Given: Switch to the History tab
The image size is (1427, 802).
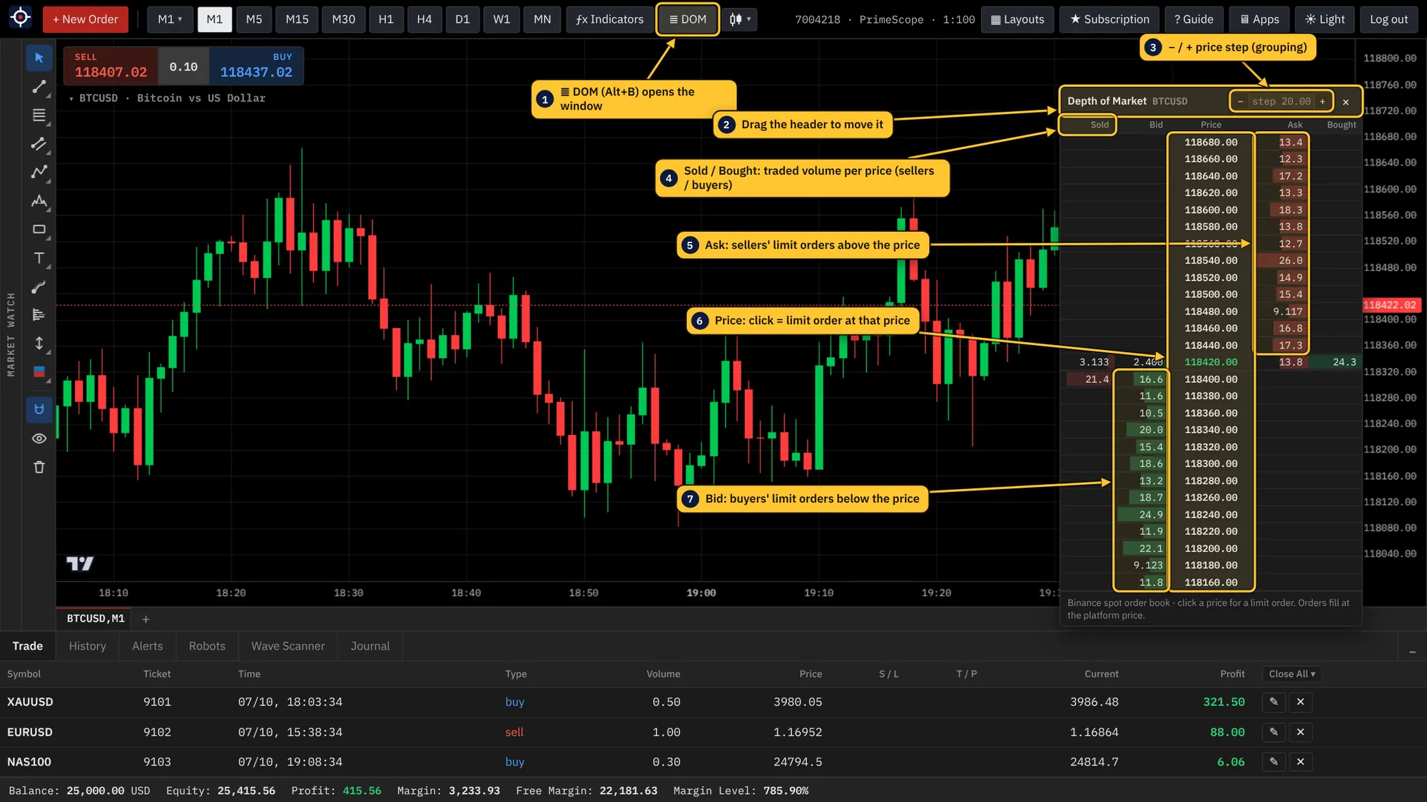Looking at the screenshot, I should click(88, 646).
